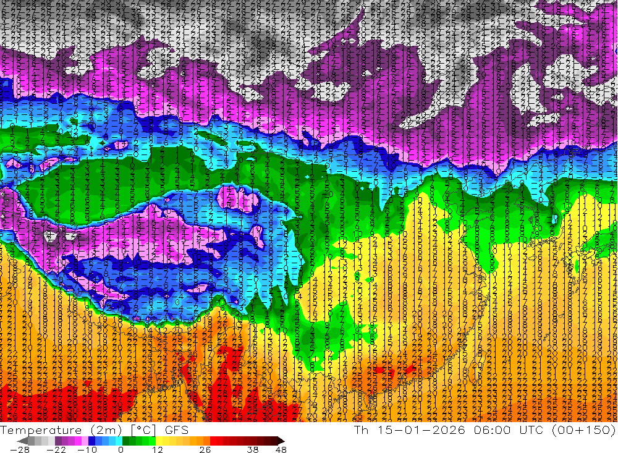Click the '-10' legend label

coord(87,449)
